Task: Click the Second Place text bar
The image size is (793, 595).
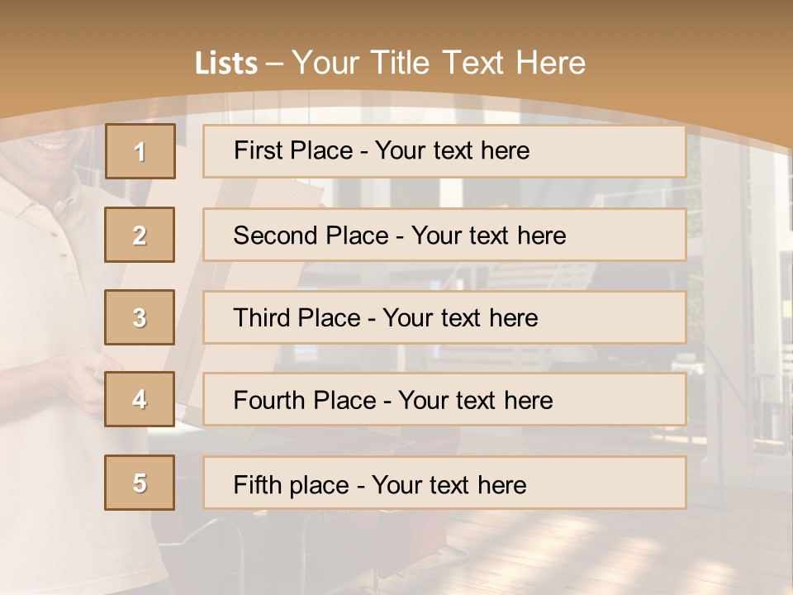Action: [444, 235]
